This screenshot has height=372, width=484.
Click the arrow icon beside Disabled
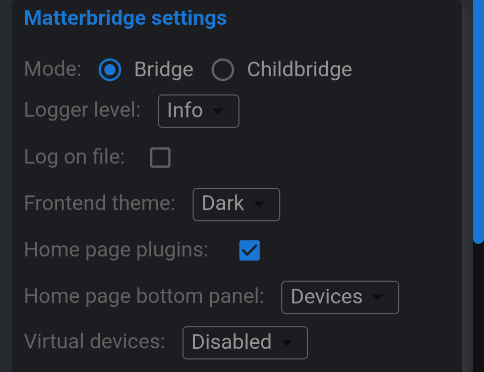coord(287,343)
